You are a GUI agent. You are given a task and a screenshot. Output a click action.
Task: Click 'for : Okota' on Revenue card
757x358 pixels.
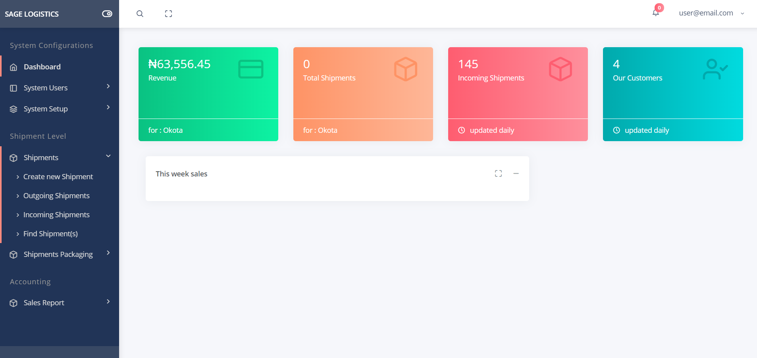(166, 130)
